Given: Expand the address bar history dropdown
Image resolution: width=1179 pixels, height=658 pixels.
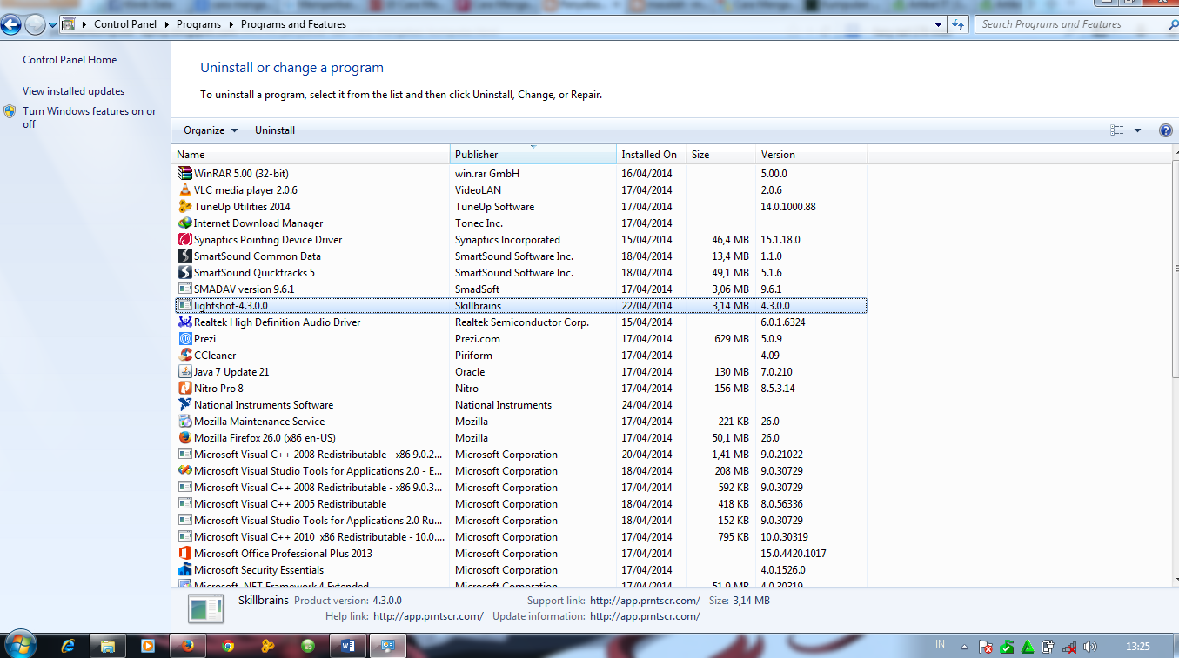Looking at the screenshot, I should (x=939, y=24).
